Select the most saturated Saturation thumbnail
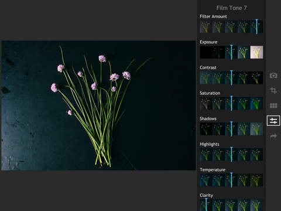The height and width of the screenshot is (211, 281). 256,103
